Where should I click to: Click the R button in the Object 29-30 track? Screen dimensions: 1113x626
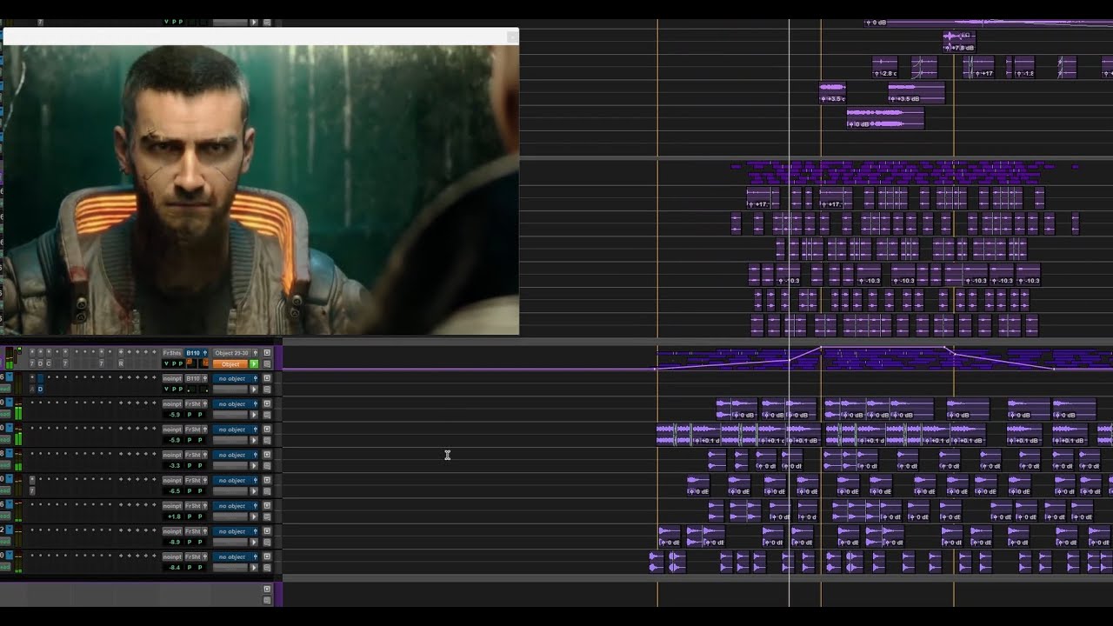(121, 364)
